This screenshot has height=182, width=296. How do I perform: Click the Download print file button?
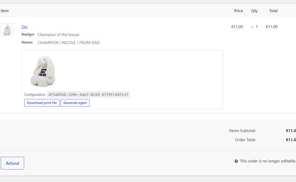[42, 103]
